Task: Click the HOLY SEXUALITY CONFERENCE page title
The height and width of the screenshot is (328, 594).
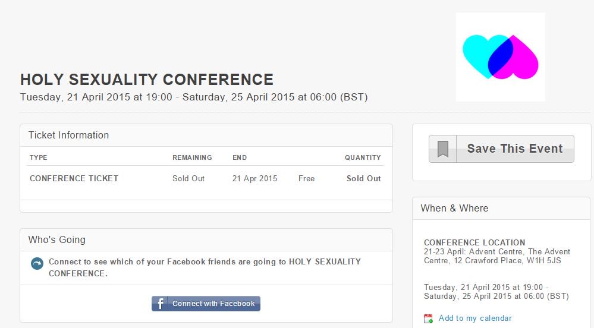Action: (x=147, y=80)
